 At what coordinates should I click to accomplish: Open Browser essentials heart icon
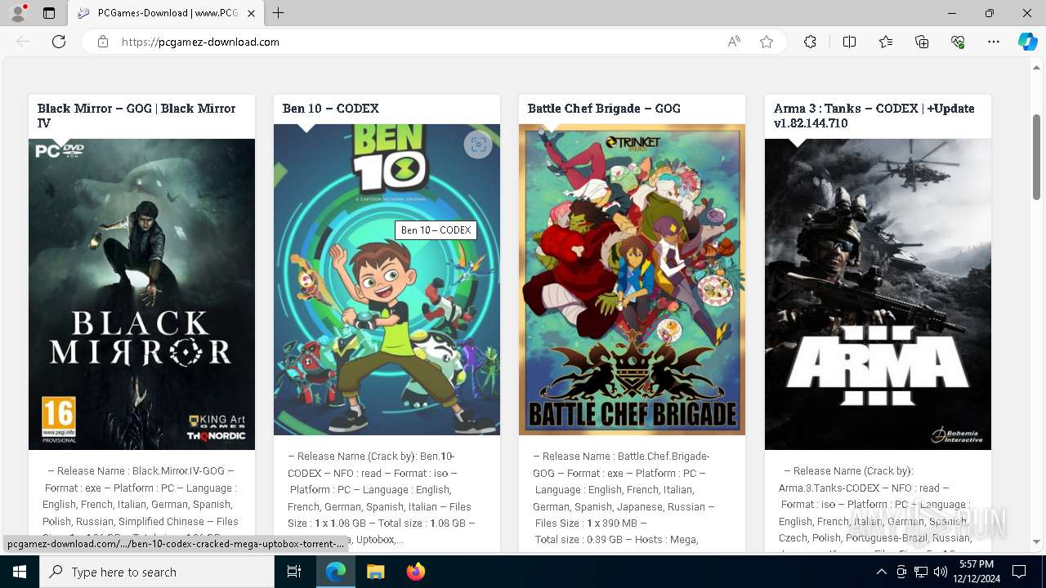click(958, 42)
